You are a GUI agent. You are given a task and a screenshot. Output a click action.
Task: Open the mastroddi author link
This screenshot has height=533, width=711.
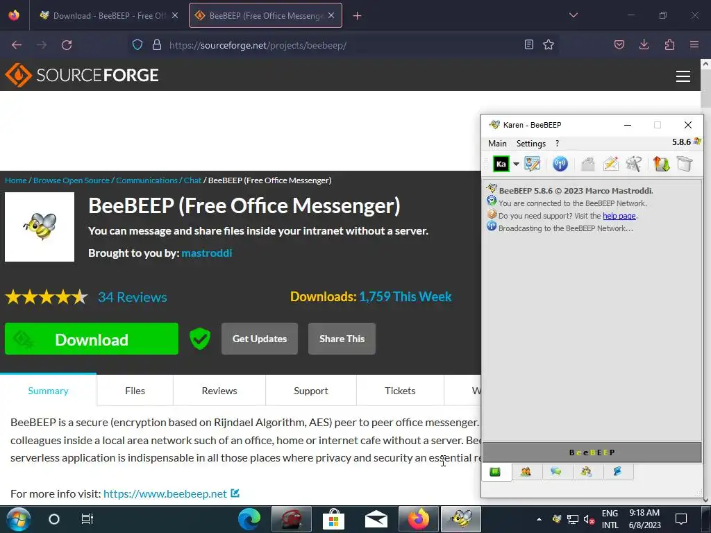coord(207,253)
